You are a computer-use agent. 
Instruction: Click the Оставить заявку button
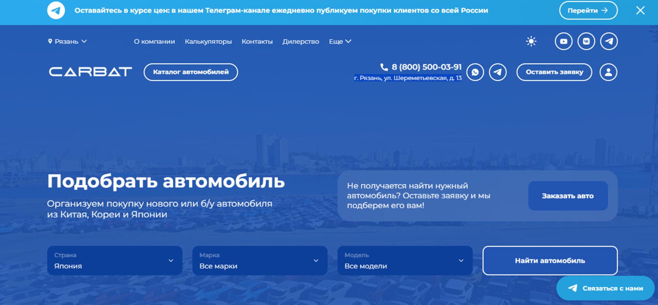tap(554, 72)
